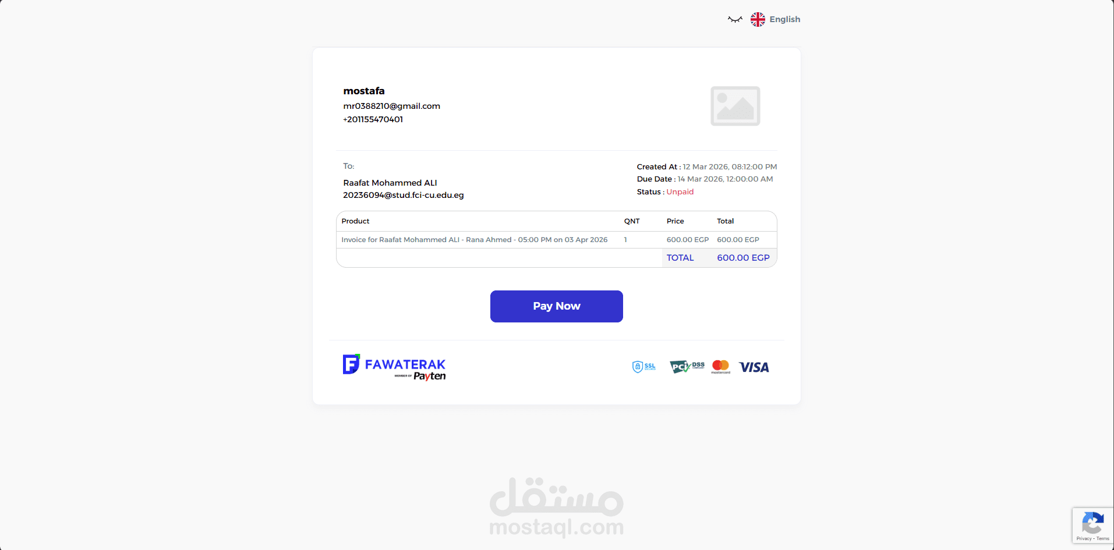Screen dimensions: 1114x550
Task: Click the VISA logo
Action: point(754,367)
